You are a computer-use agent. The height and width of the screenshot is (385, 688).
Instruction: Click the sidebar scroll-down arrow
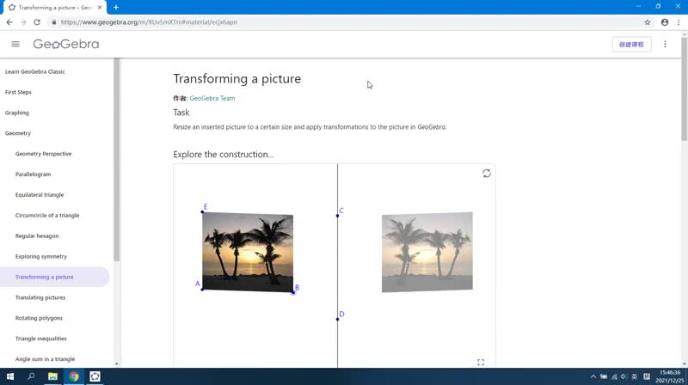116,364
